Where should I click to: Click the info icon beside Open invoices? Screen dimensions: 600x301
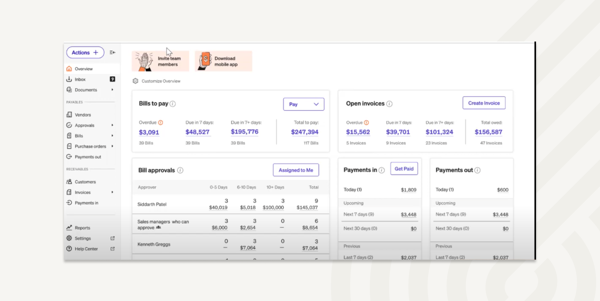tap(389, 104)
